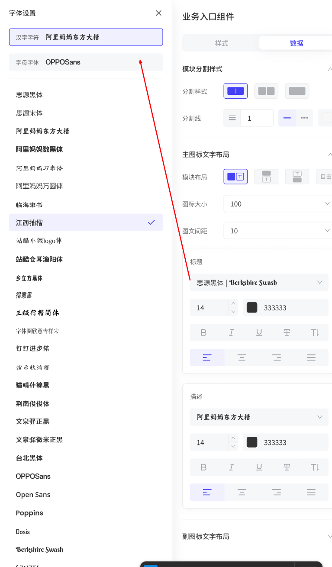Select the checked 江西拙楷 font row
This screenshot has width=332, height=567.
pyautogui.click(x=86, y=222)
